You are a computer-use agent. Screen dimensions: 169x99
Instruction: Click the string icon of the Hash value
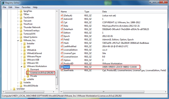tap(62, 43)
